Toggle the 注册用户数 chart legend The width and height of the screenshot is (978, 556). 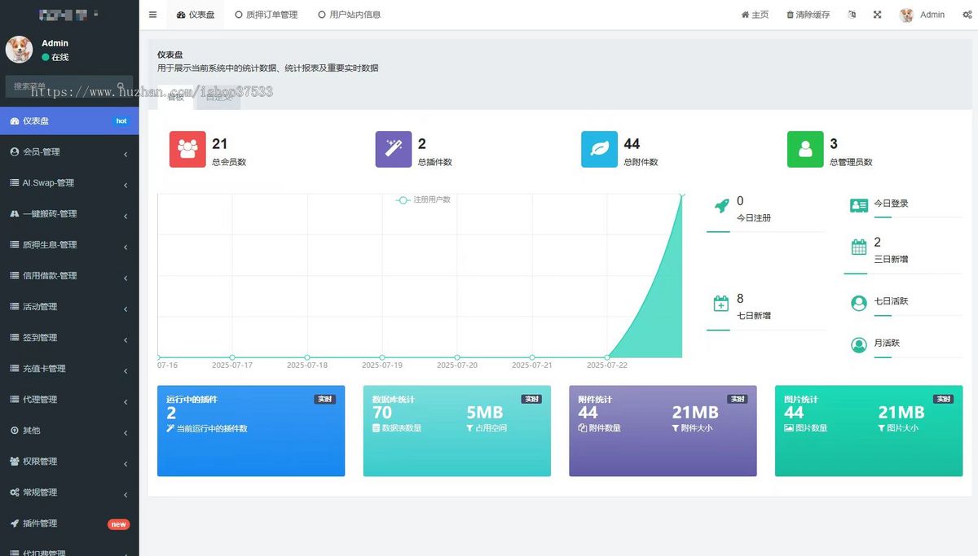pyautogui.click(x=423, y=199)
